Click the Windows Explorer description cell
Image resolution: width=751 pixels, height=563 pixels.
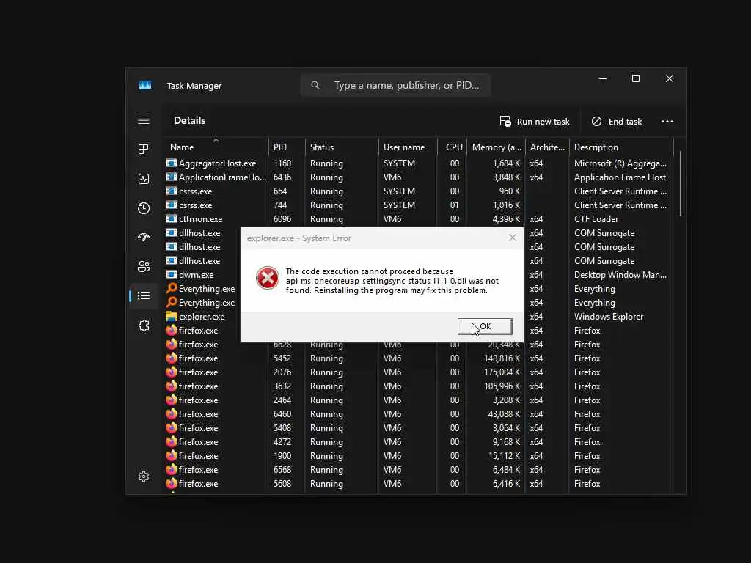(609, 317)
